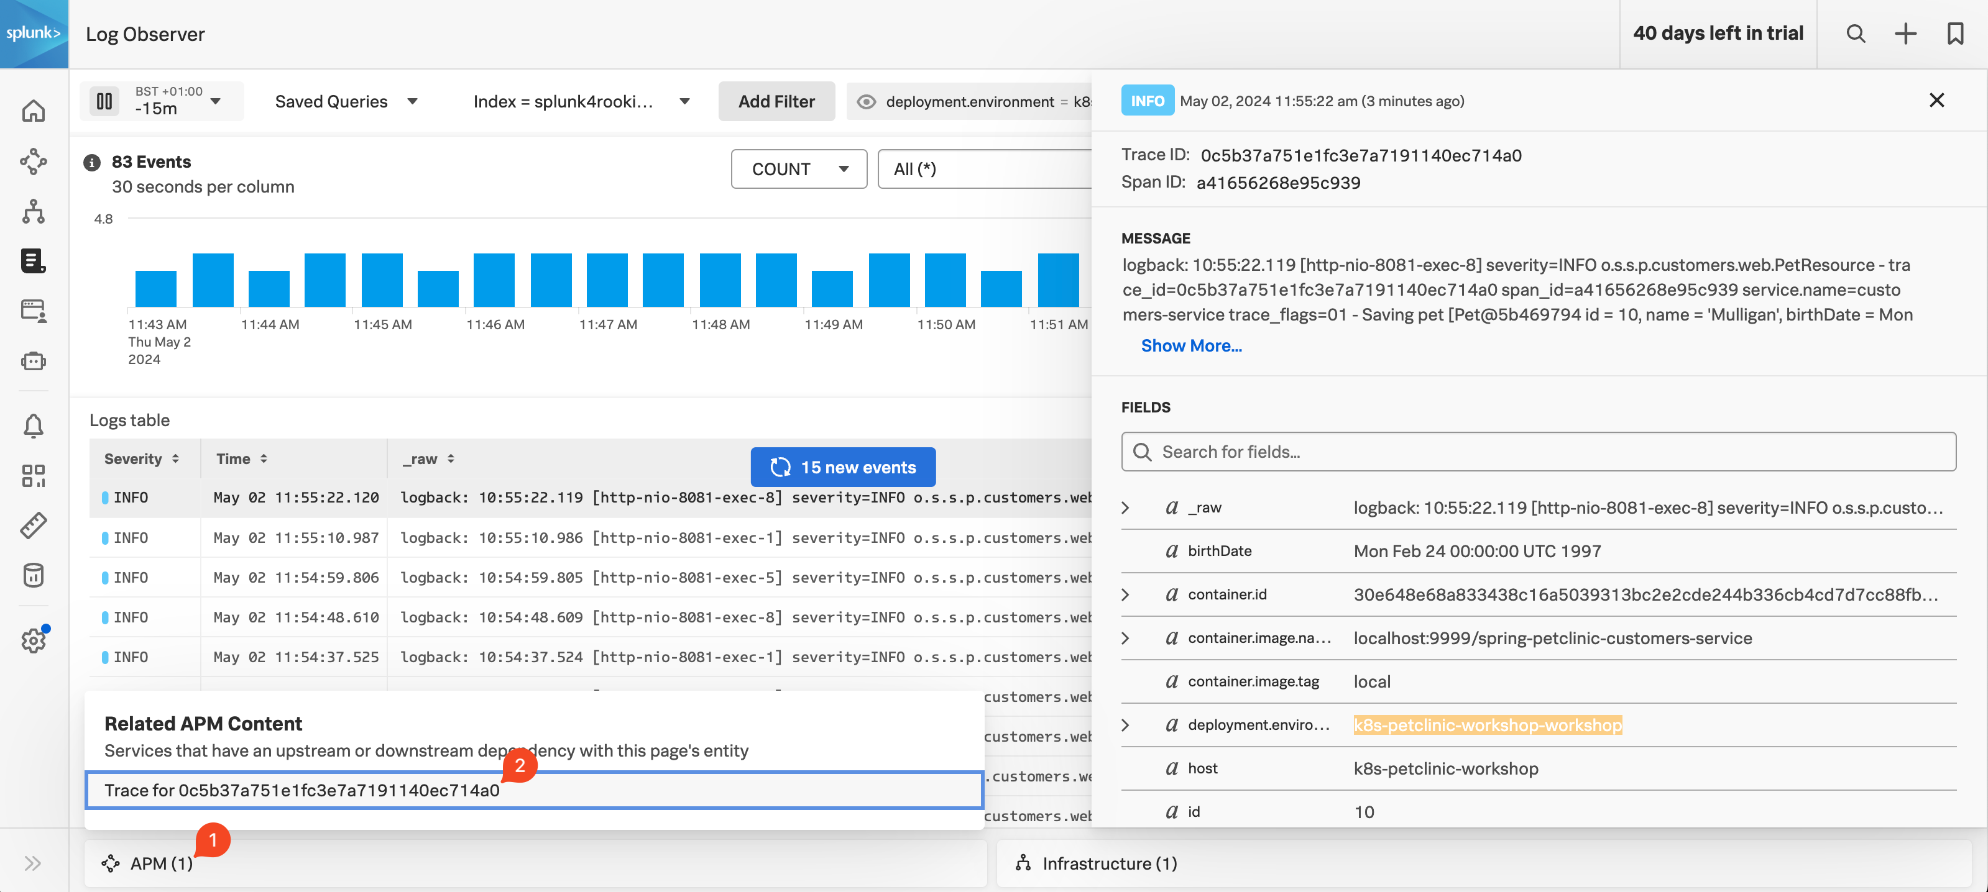This screenshot has height=892, width=1988.
Task: Expand the deployment.environment field row
Action: [x=1125, y=725]
